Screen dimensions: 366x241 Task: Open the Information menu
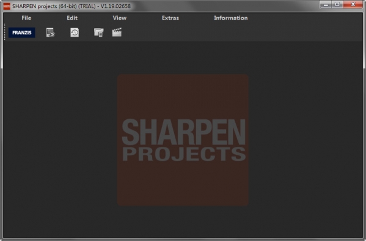pyautogui.click(x=231, y=18)
